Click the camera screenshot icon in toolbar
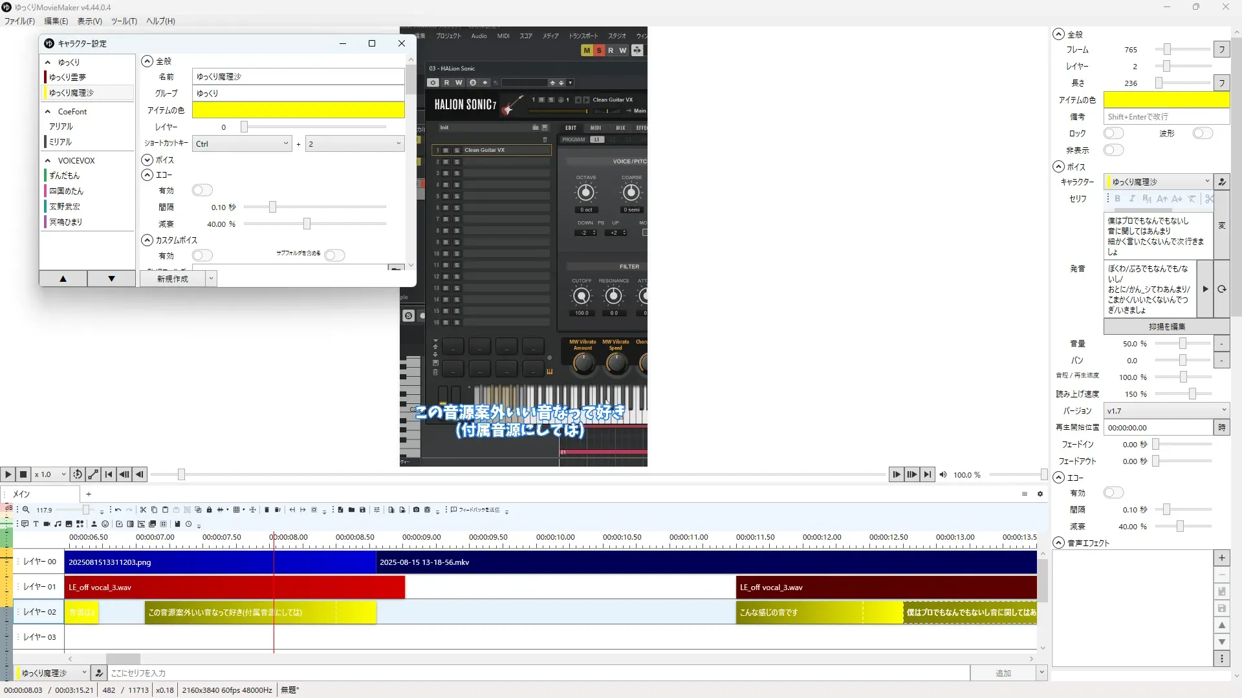 416,510
